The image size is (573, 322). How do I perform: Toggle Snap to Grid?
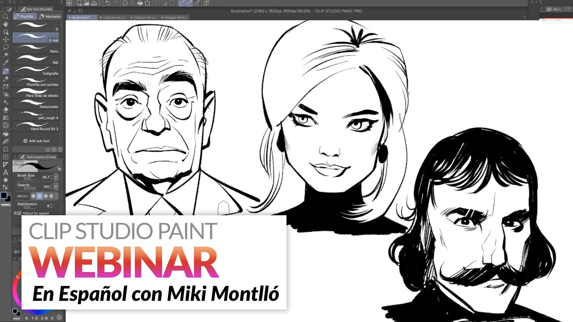[197, 3]
